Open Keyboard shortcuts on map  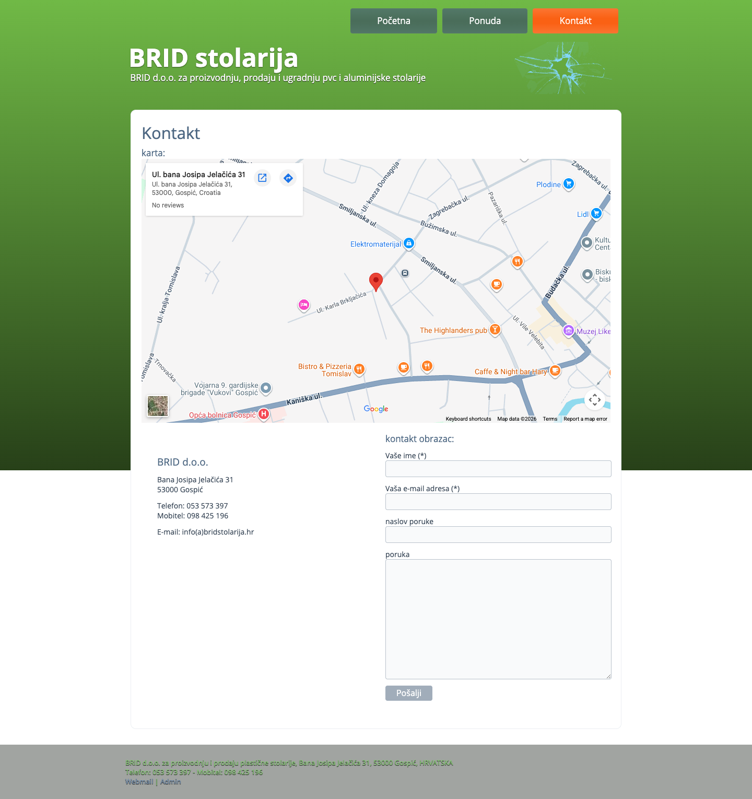pyautogui.click(x=468, y=419)
